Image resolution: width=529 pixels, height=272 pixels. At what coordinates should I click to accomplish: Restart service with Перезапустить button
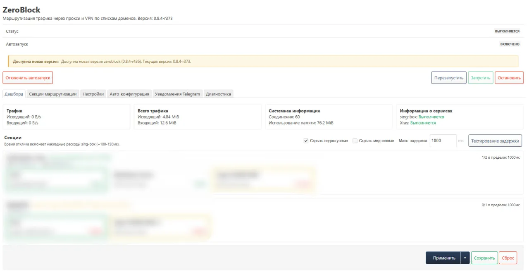[449, 78]
